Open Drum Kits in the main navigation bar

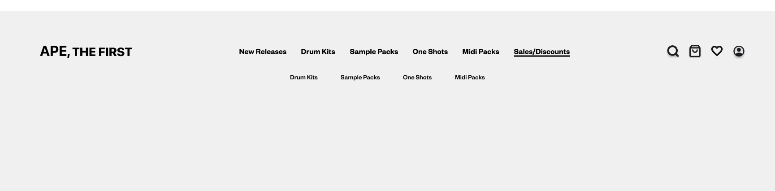(318, 52)
